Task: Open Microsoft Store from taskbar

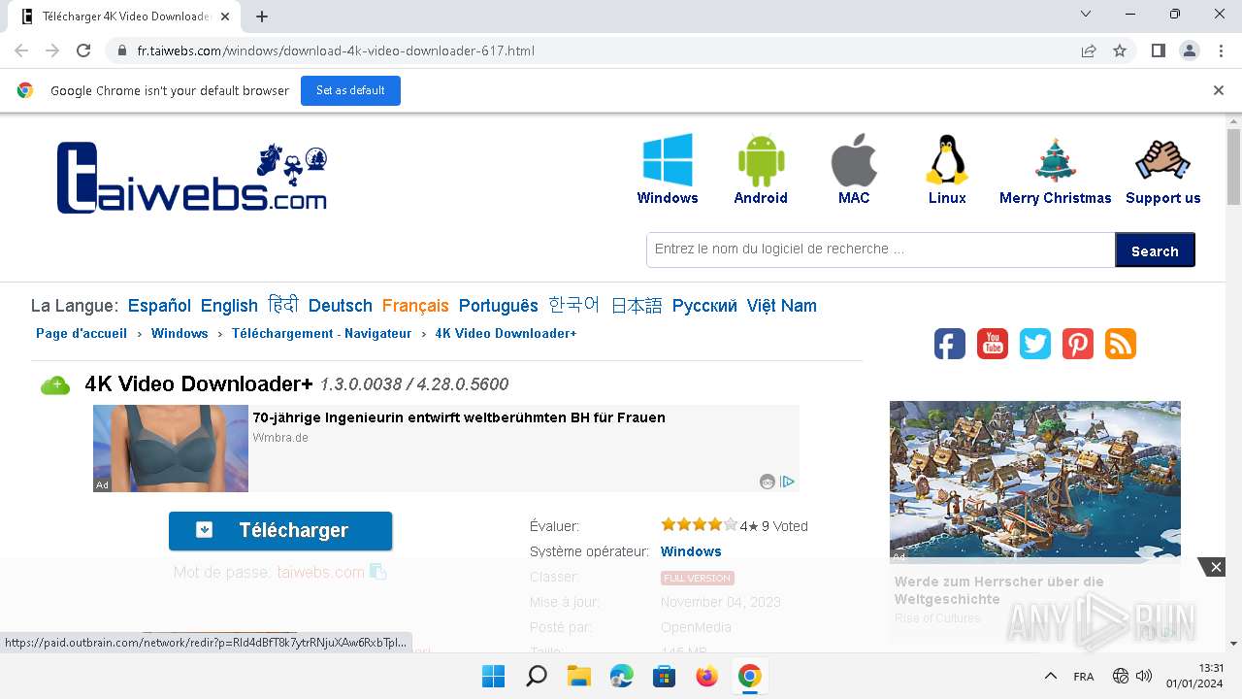Action: tap(665, 676)
